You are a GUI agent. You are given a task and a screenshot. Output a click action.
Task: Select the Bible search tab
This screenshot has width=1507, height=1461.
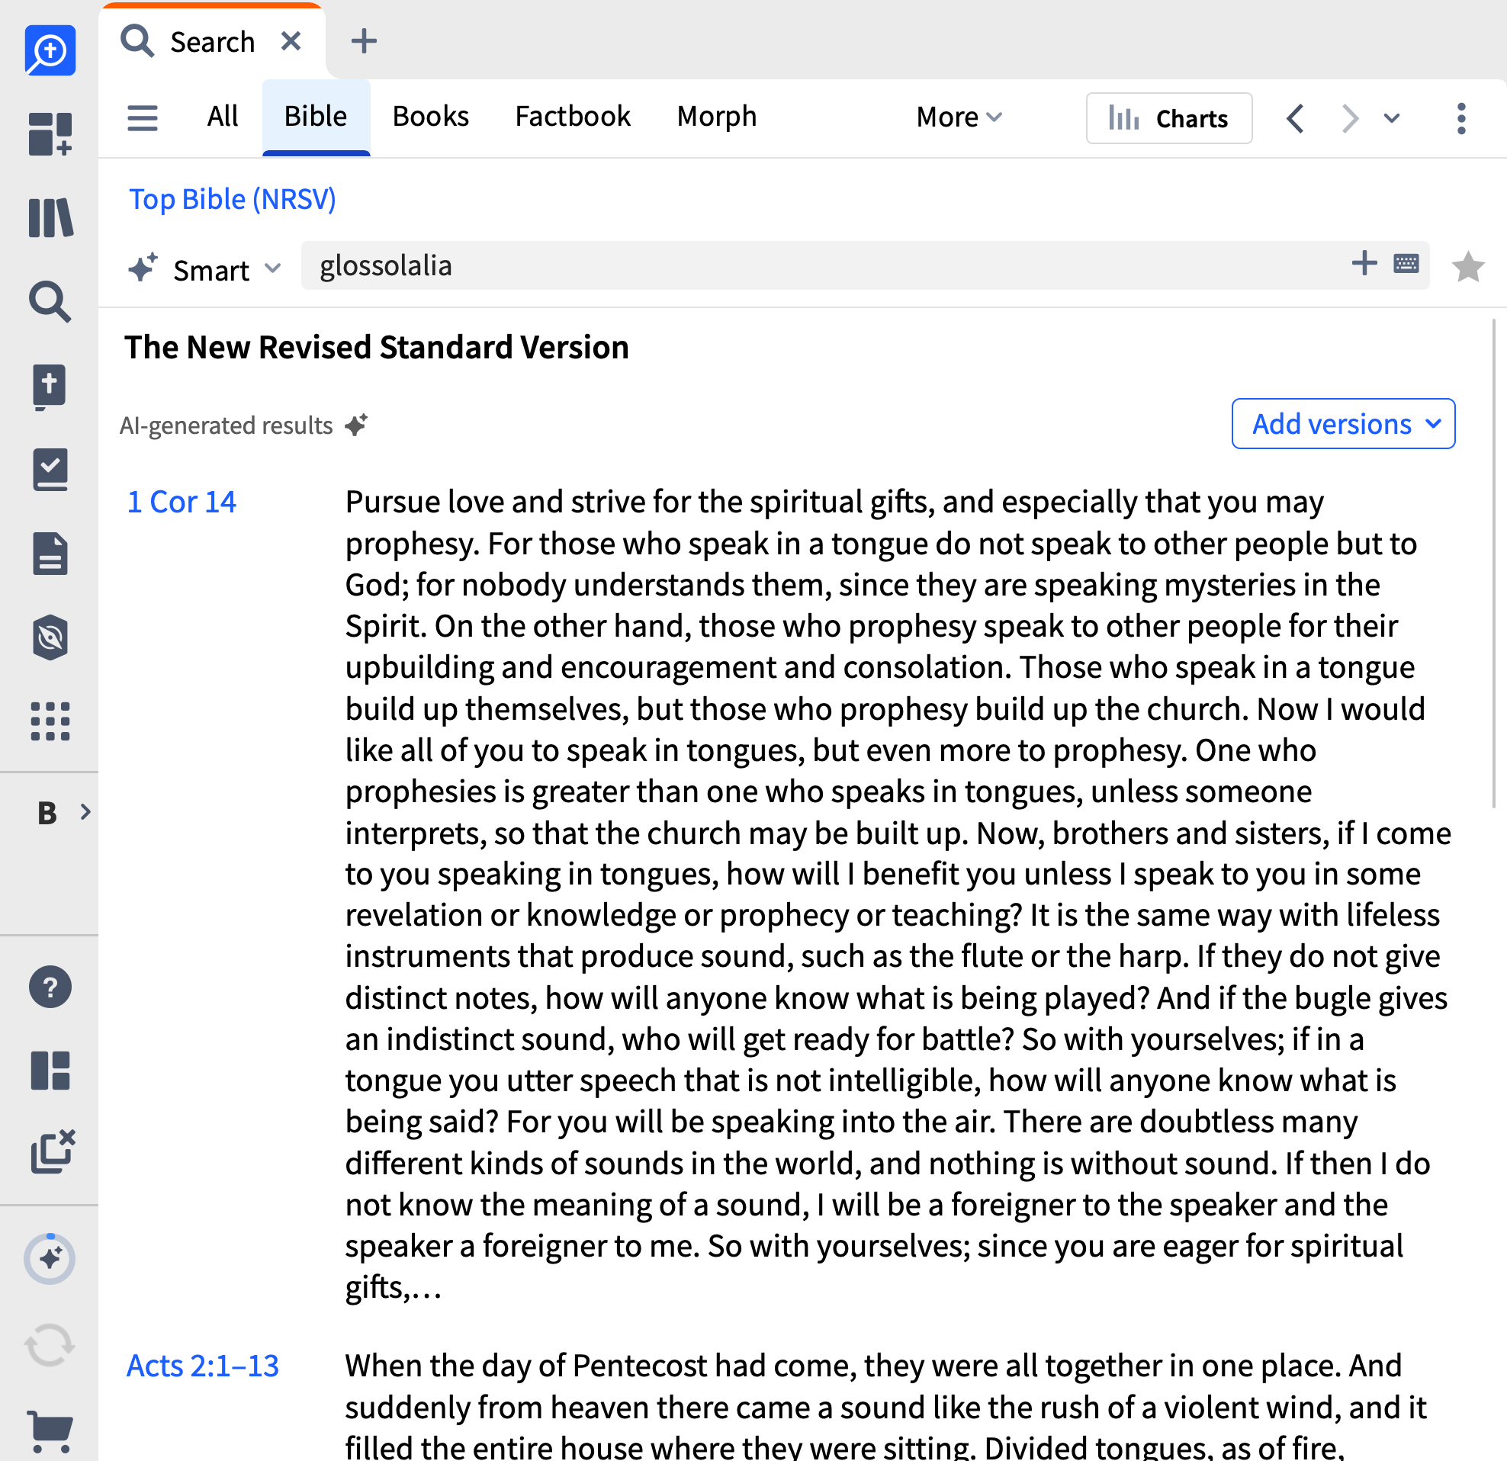tap(316, 117)
